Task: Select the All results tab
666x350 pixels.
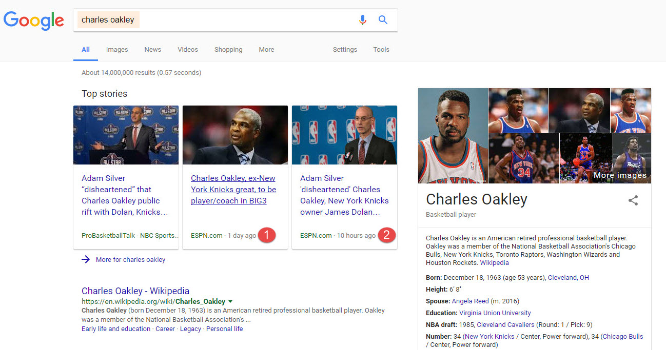Action: point(86,50)
